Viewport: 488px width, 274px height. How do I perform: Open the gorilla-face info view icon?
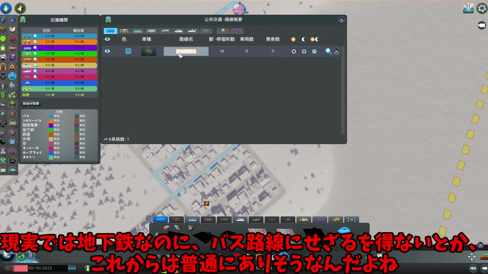pos(3,76)
